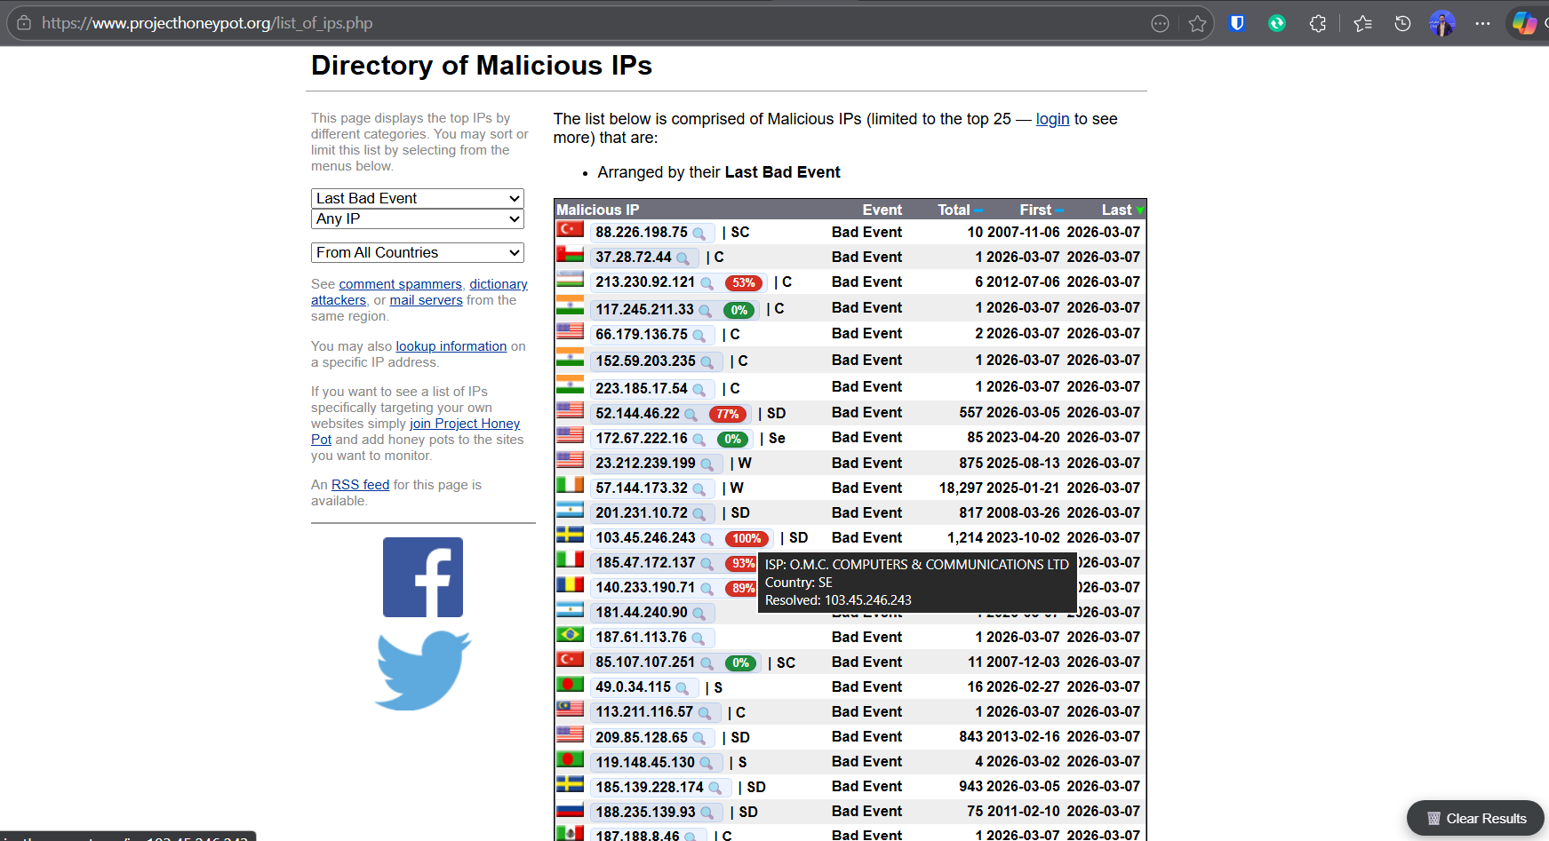Expand the Last Bad Event sort dropdown
1549x841 pixels.
tap(418, 198)
